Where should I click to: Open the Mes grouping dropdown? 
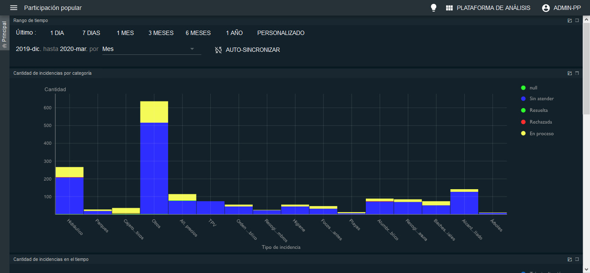[x=152, y=49]
